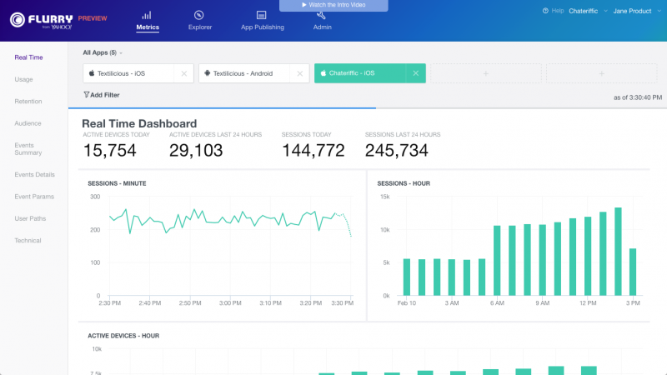Open the Explorer compass icon
The image size is (667, 375).
coord(199,15)
